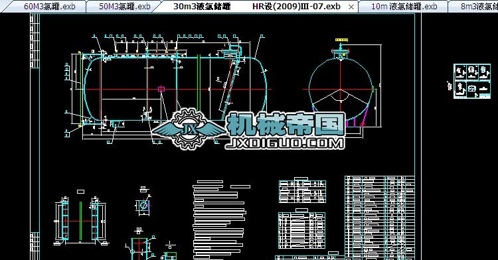
Task: Select the circular tank end view
Action: 341,90
